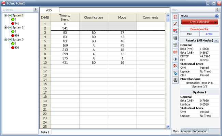Collapse the System 1 tree node
The width and height of the screenshot is (222, 136).
6,15
